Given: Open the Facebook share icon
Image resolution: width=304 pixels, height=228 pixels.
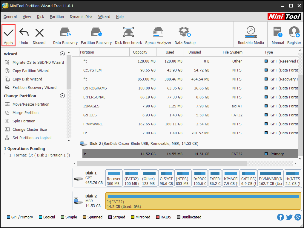Looking at the screenshot, I should [280, 217].
